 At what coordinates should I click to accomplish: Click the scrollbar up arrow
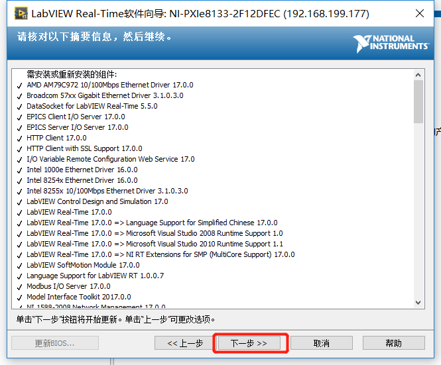coord(418,75)
